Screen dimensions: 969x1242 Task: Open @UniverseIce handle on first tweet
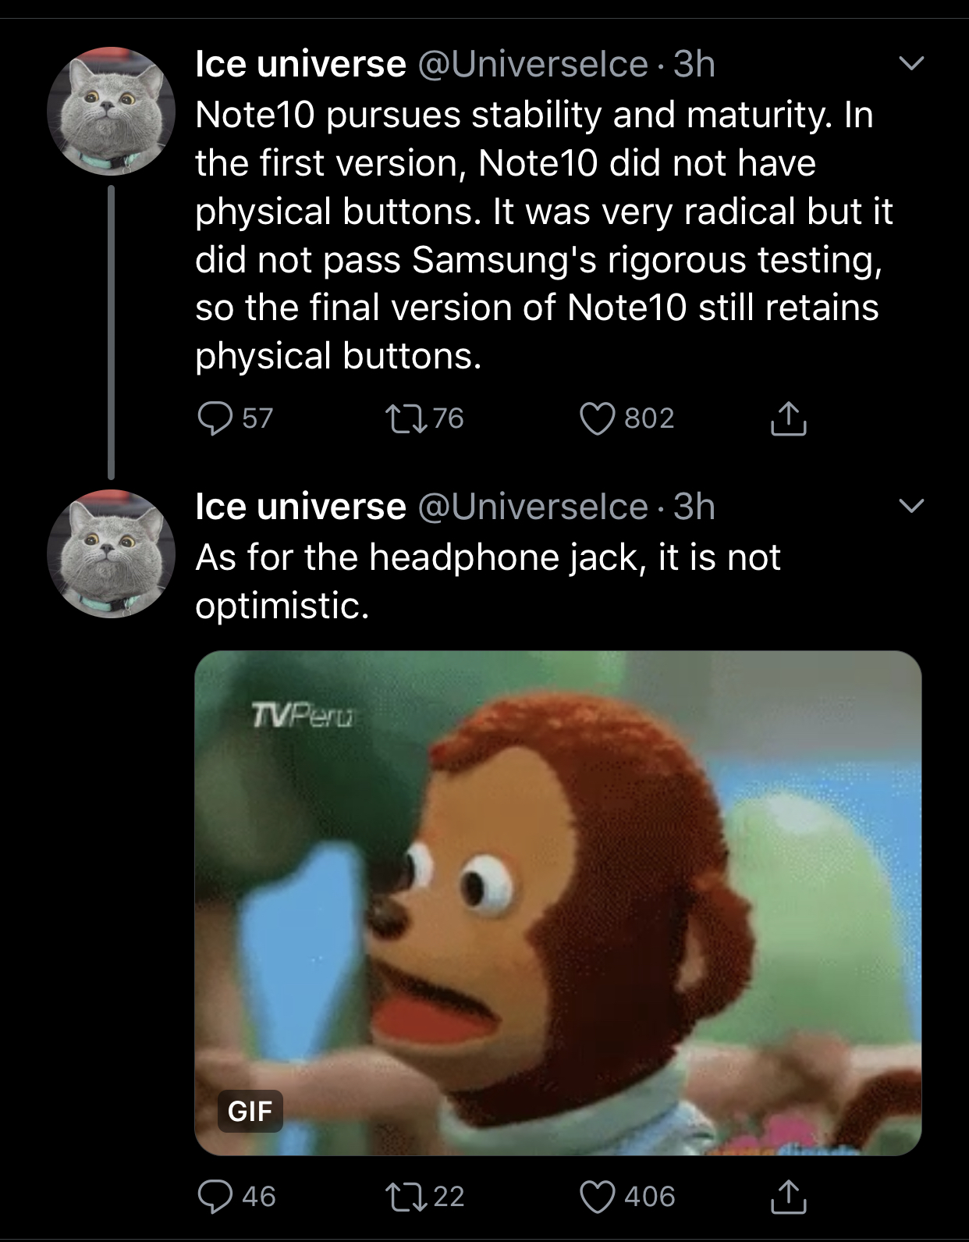click(534, 64)
